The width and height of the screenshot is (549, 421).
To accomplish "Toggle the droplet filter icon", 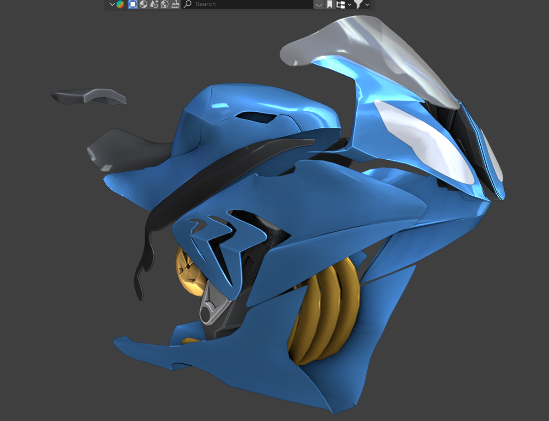I will 154,4.
